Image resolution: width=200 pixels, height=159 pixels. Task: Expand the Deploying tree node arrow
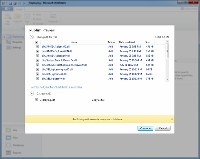tap(4, 37)
